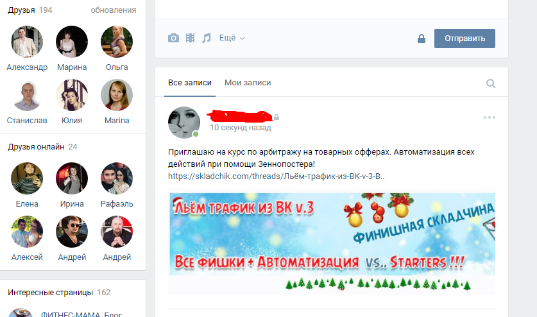
Task: Click the online friends count 24
Action: (72, 147)
